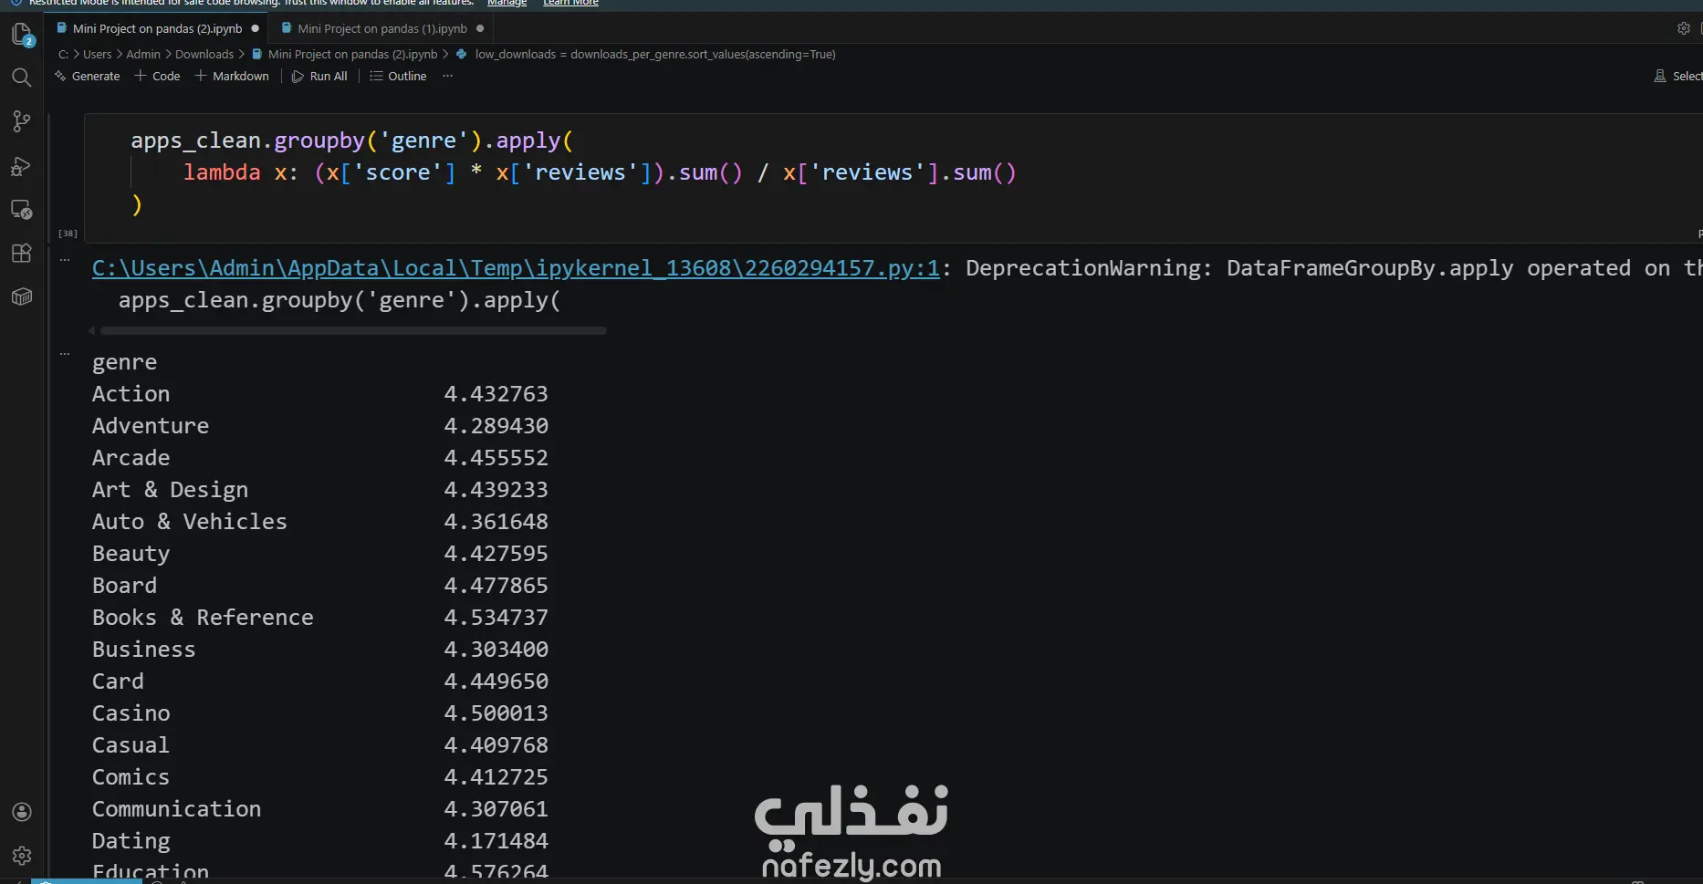Click the unsaved dot on pandas (2).ipynb tab
This screenshot has width=1703, height=884.
[x=256, y=28]
